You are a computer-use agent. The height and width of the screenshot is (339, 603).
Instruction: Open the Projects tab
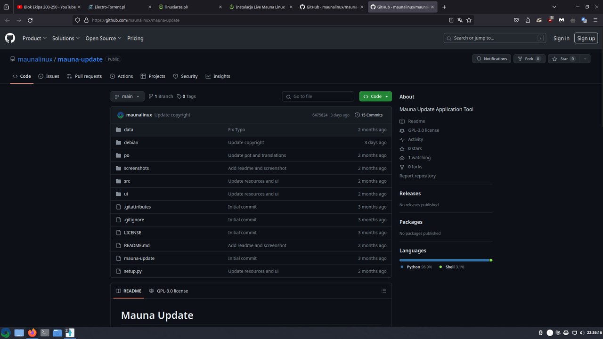[x=153, y=76]
